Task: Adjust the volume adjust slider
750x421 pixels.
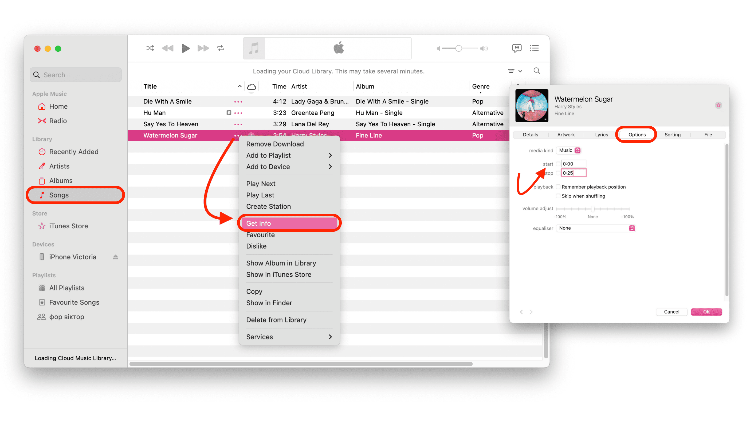Action: (593, 209)
